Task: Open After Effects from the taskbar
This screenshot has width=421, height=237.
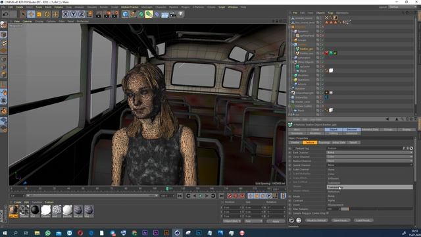Action: click(x=145, y=232)
